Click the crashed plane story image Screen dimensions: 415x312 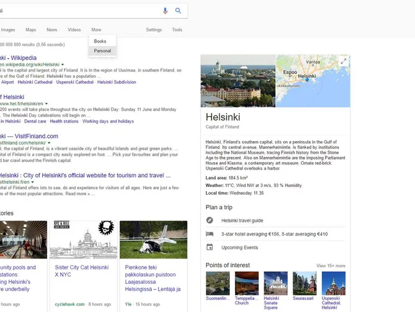[153, 239]
